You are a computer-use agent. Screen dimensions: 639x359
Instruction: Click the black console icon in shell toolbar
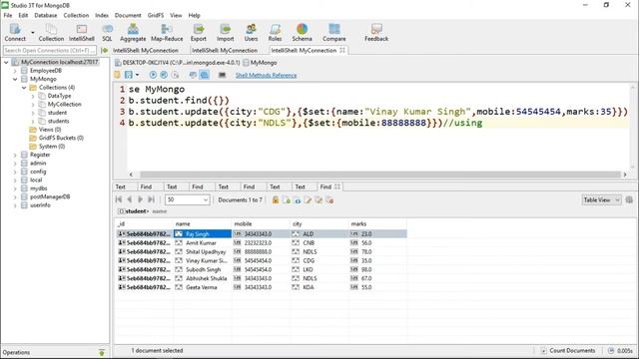pyautogui.click(x=222, y=75)
